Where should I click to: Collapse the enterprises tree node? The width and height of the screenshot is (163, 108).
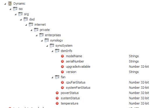[36, 36]
